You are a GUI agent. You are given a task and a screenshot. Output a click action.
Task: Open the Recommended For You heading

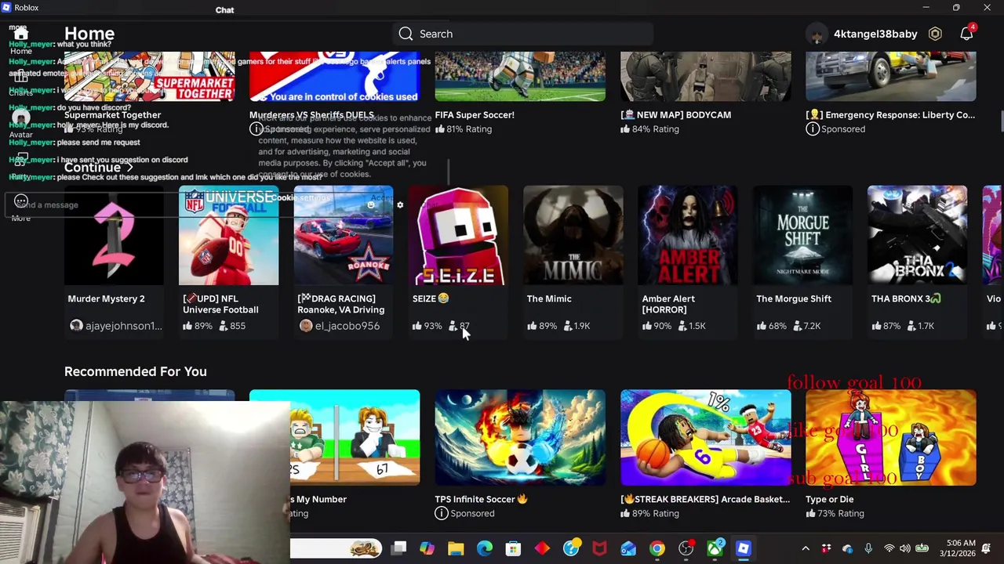[136, 371]
